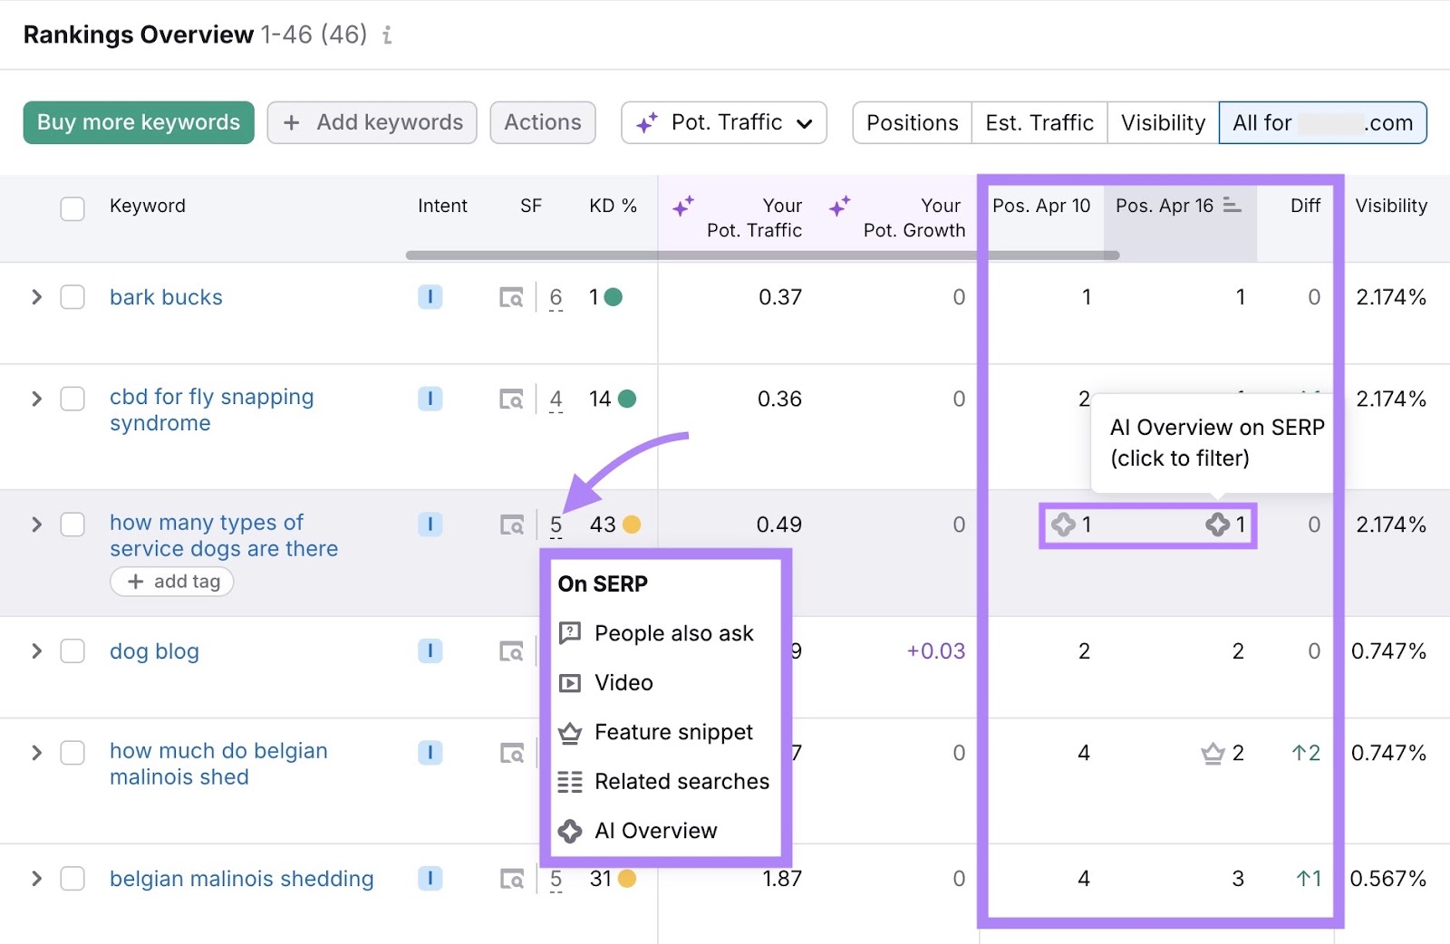
Task: Select AI Overview in the On SERP menu
Action: pos(654,831)
